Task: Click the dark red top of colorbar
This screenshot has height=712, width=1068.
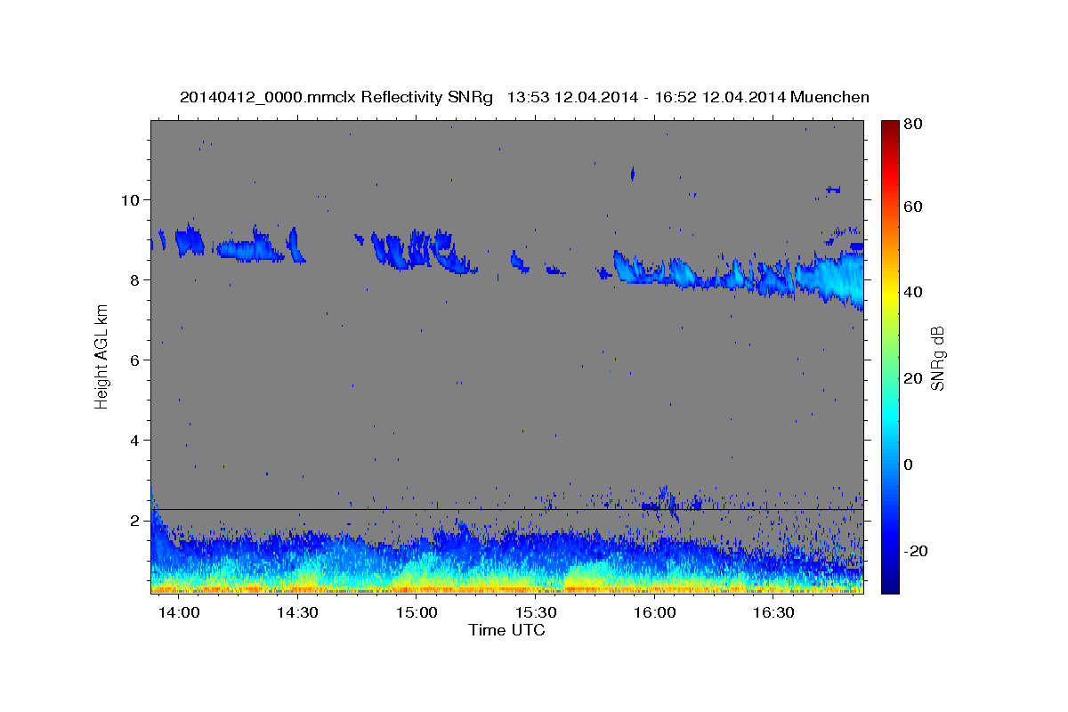Action: pos(889,127)
